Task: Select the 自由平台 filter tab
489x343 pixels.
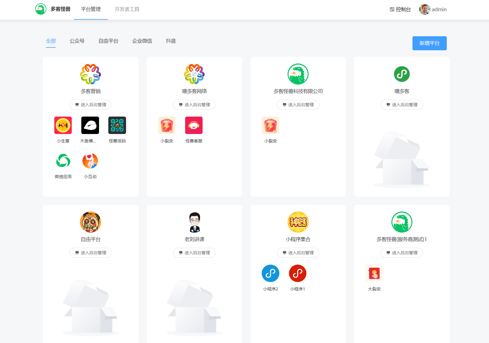Action: 108,41
